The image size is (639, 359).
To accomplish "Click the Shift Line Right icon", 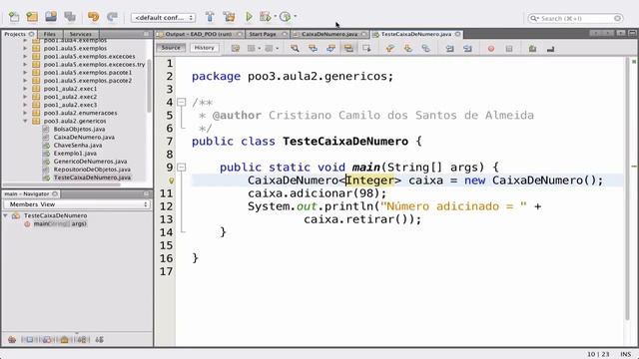I will (467, 49).
